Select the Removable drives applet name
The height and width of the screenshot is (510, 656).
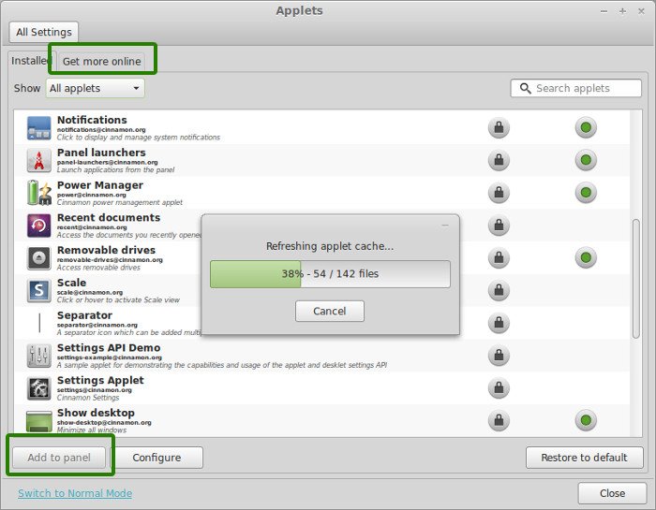point(106,250)
